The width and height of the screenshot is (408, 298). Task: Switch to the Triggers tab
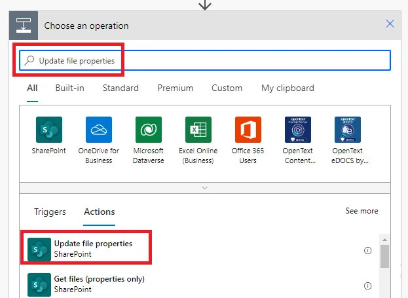pyautogui.click(x=50, y=212)
